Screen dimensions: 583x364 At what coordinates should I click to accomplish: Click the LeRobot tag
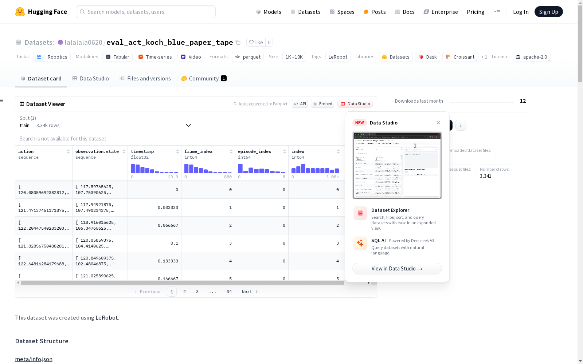pyautogui.click(x=338, y=57)
